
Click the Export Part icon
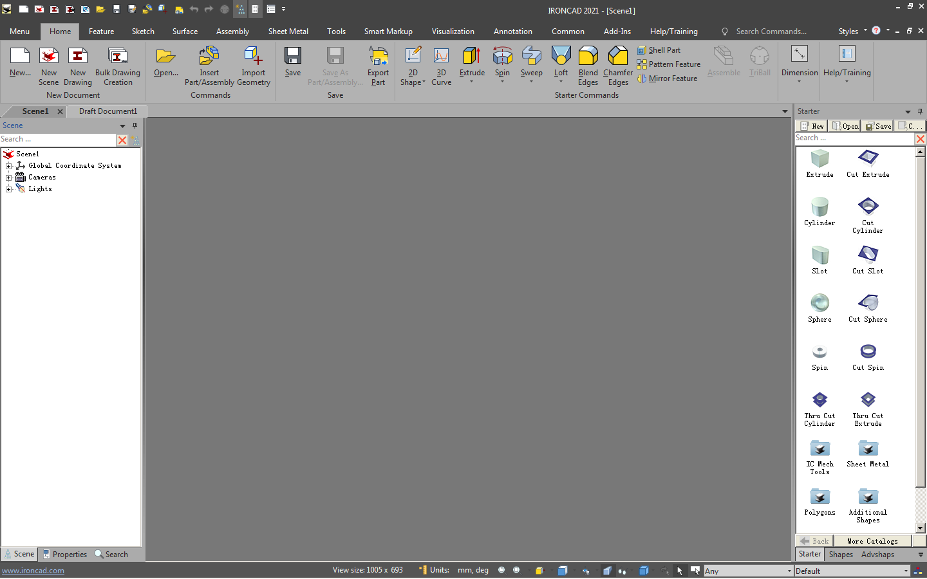point(378,64)
